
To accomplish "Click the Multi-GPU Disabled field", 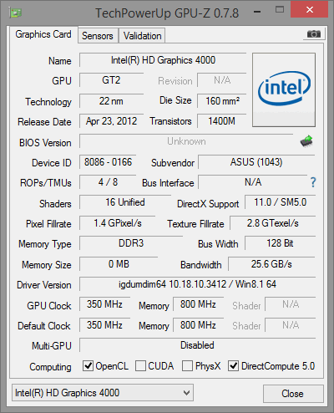I will [197, 345].
